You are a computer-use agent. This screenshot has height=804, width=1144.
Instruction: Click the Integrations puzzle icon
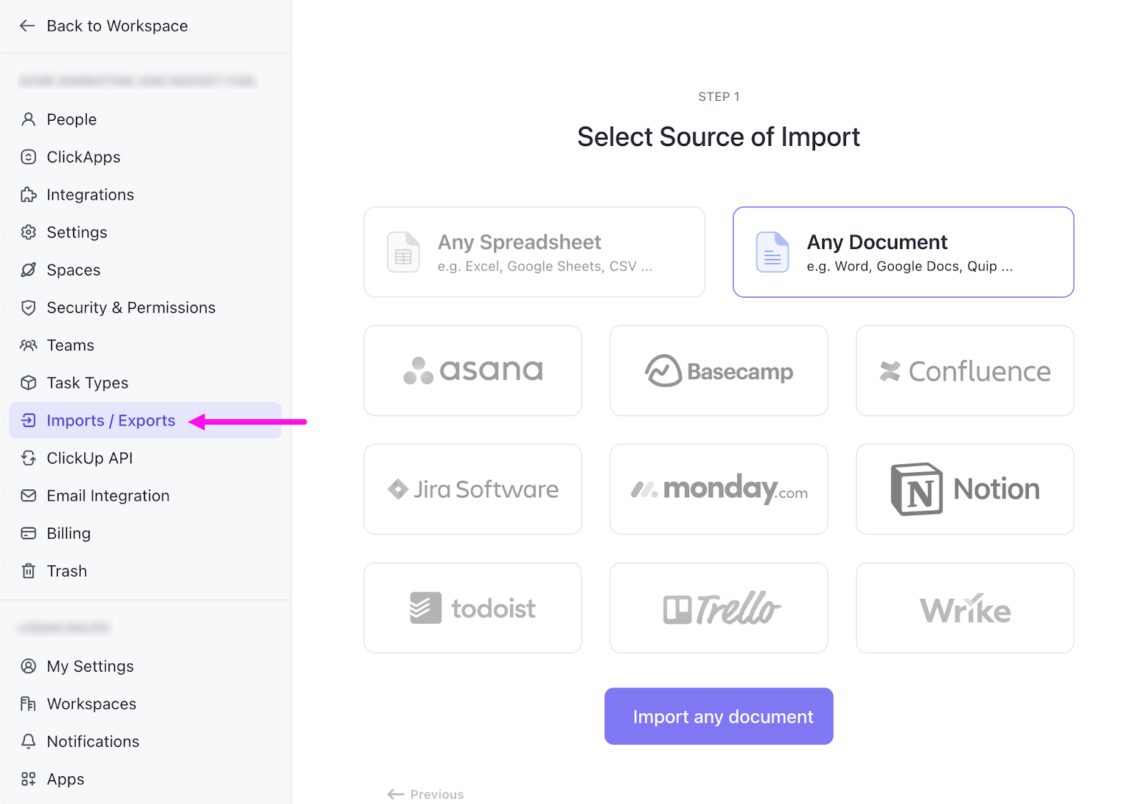point(29,195)
